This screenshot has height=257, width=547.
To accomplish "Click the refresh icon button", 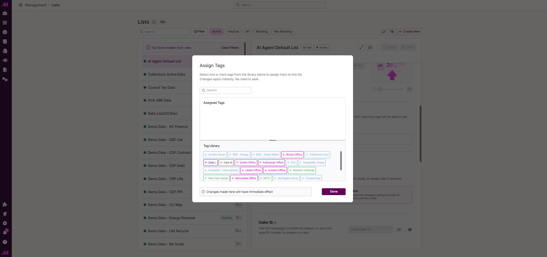I will 383,32.
